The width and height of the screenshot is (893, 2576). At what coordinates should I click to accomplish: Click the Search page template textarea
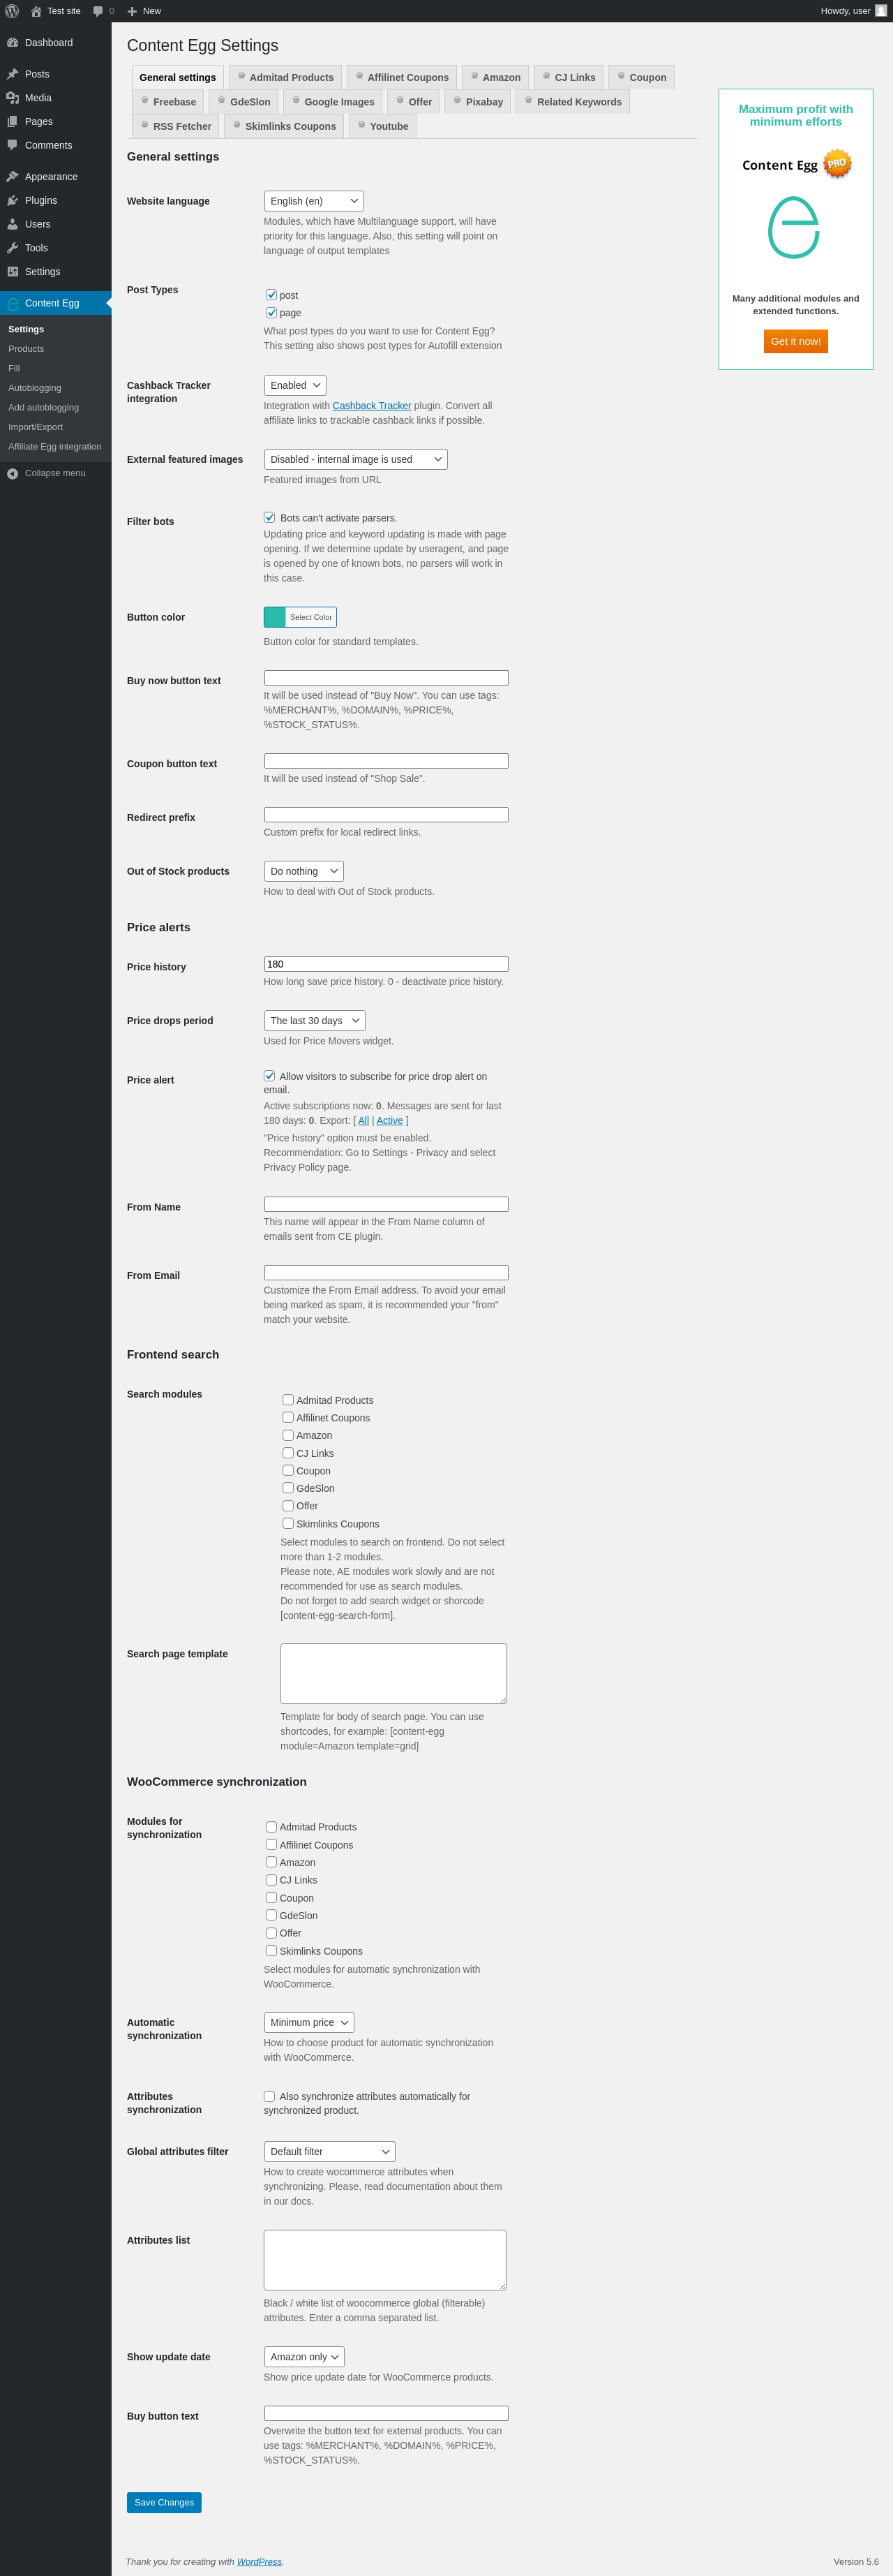point(393,1673)
